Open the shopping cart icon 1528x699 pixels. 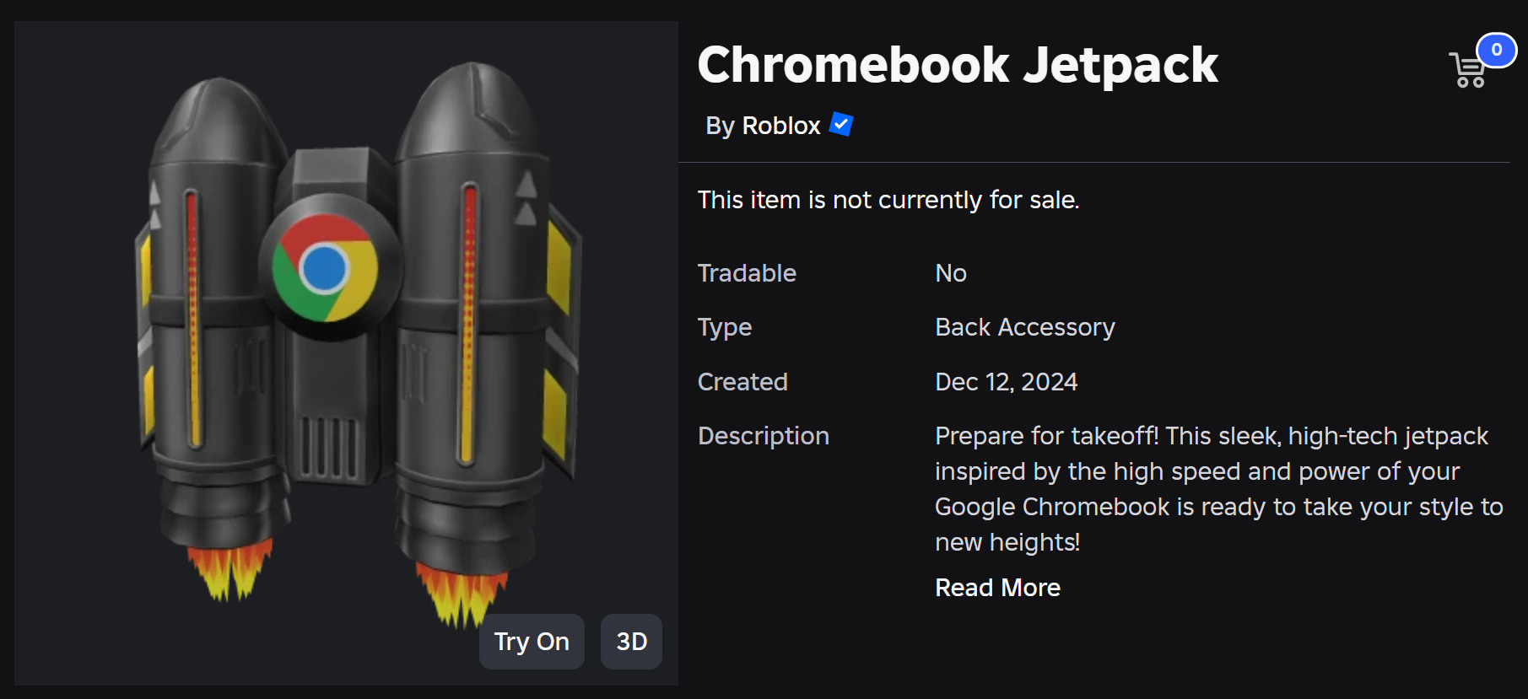pyautogui.click(x=1467, y=71)
